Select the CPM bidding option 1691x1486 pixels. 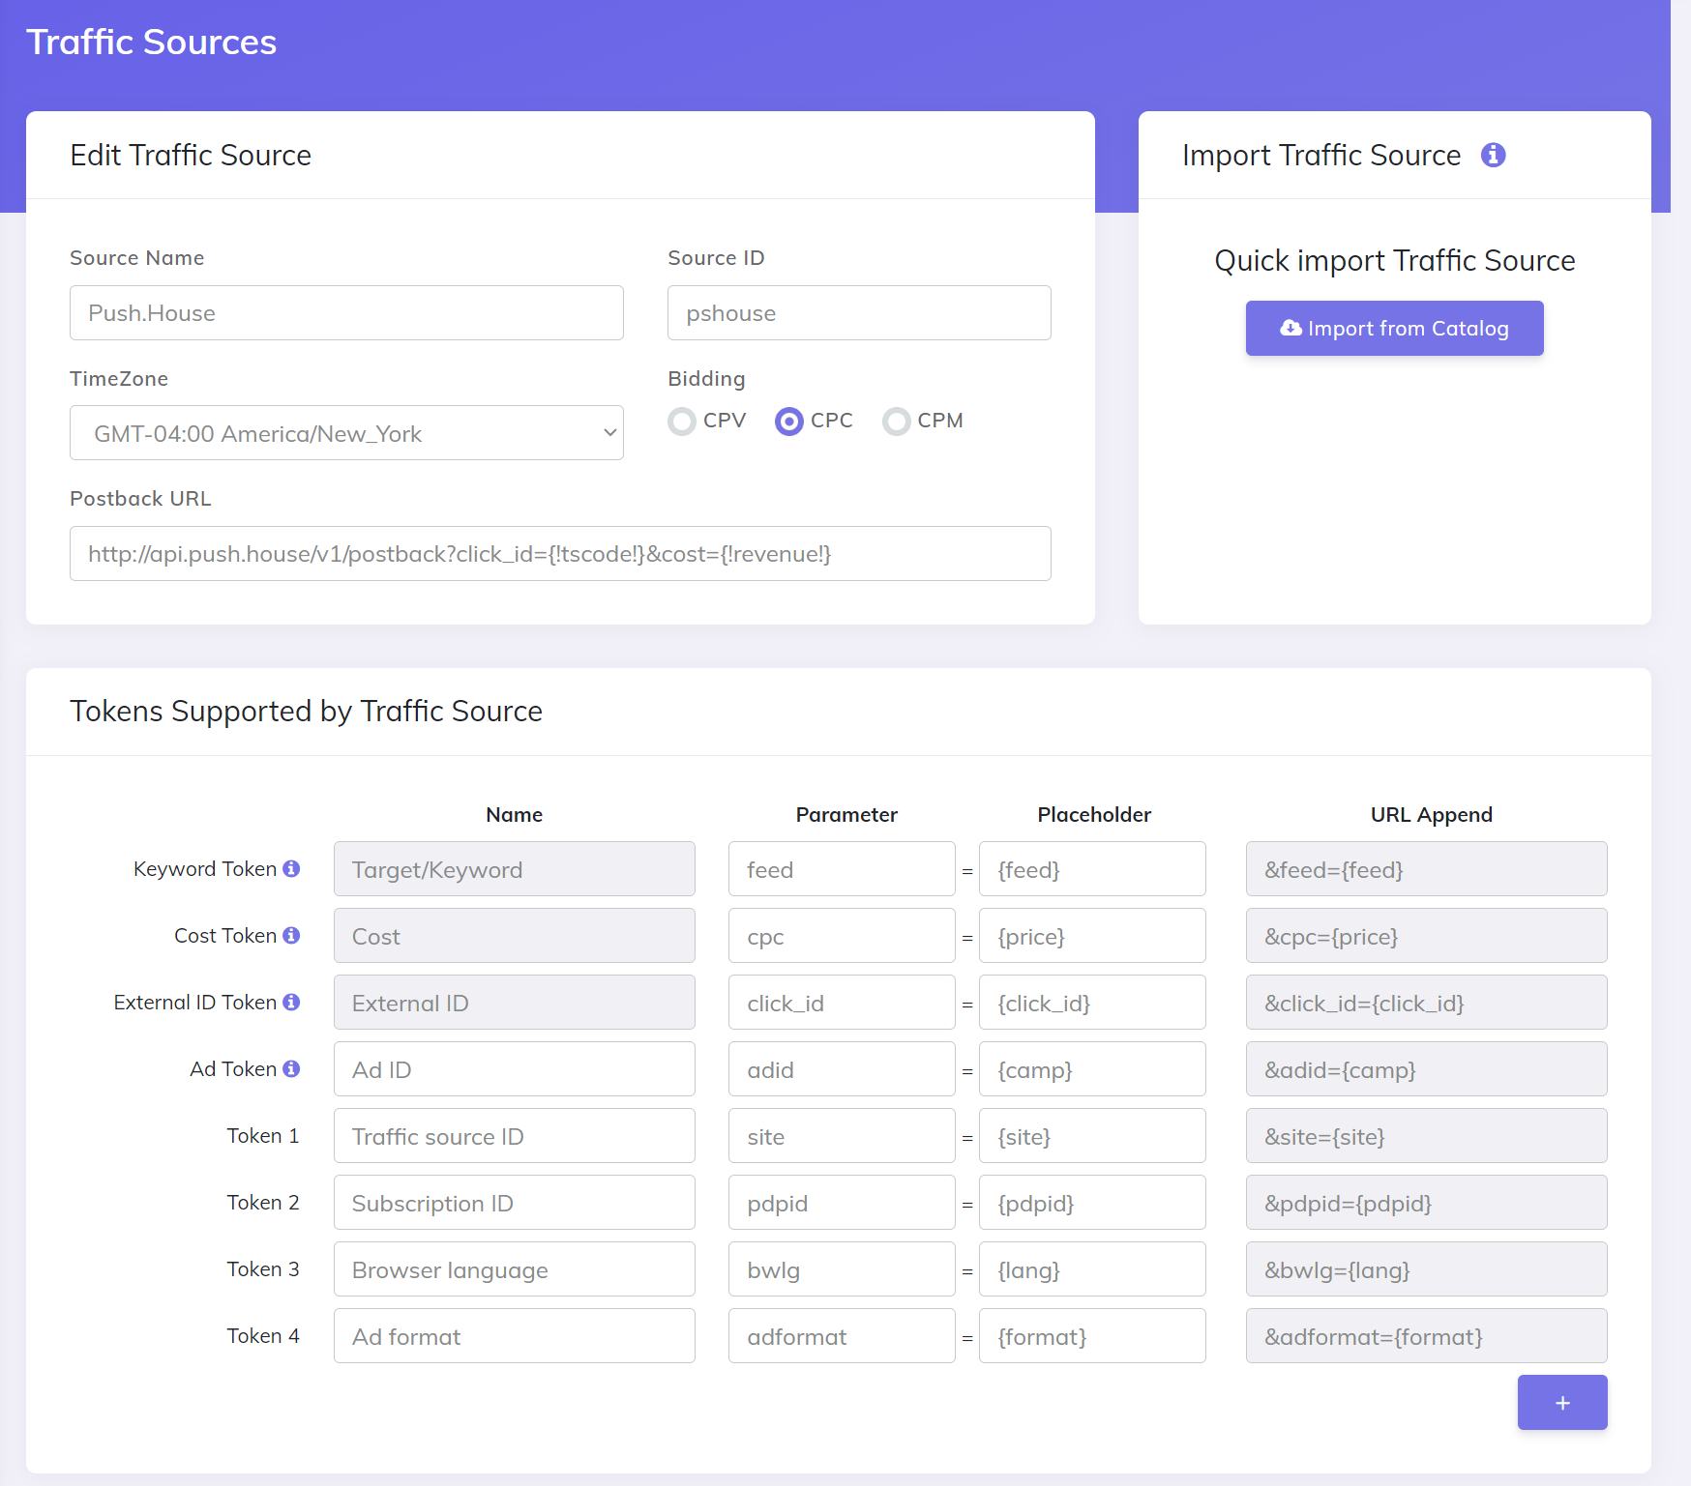pyautogui.click(x=897, y=422)
